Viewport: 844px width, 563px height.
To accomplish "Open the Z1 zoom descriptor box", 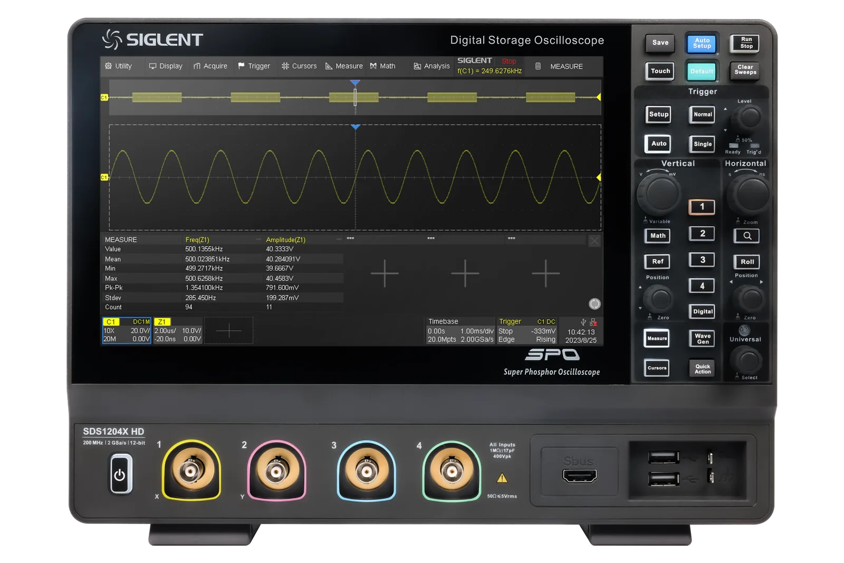I will 178,330.
